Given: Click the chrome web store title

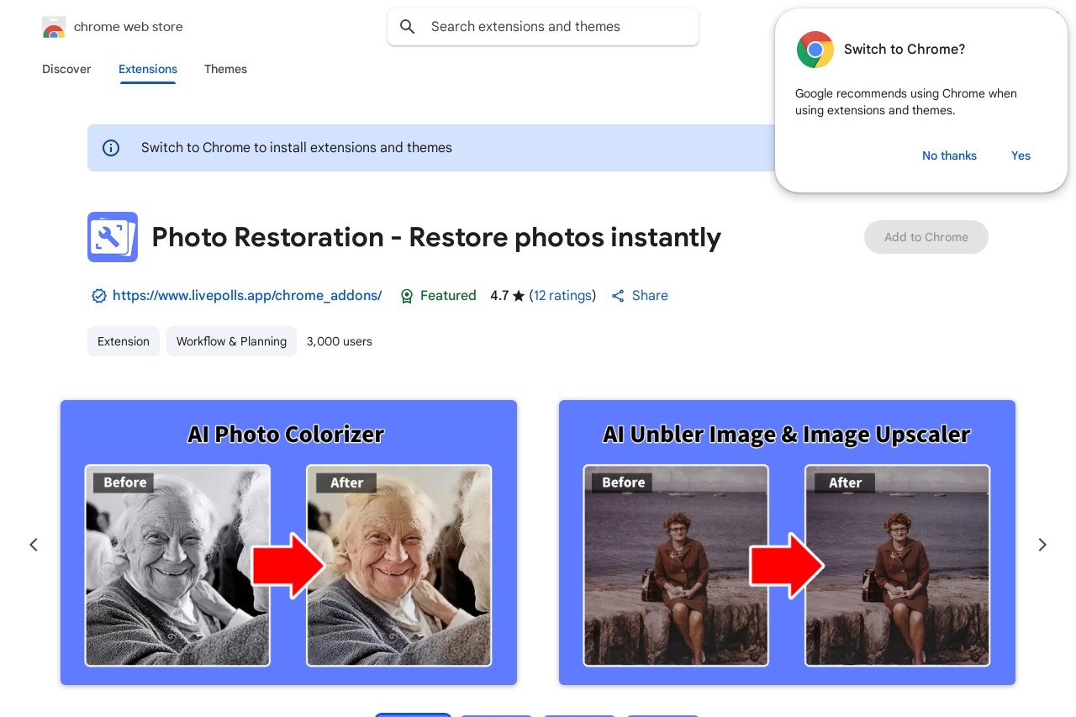Looking at the screenshot, I should 129,27.
